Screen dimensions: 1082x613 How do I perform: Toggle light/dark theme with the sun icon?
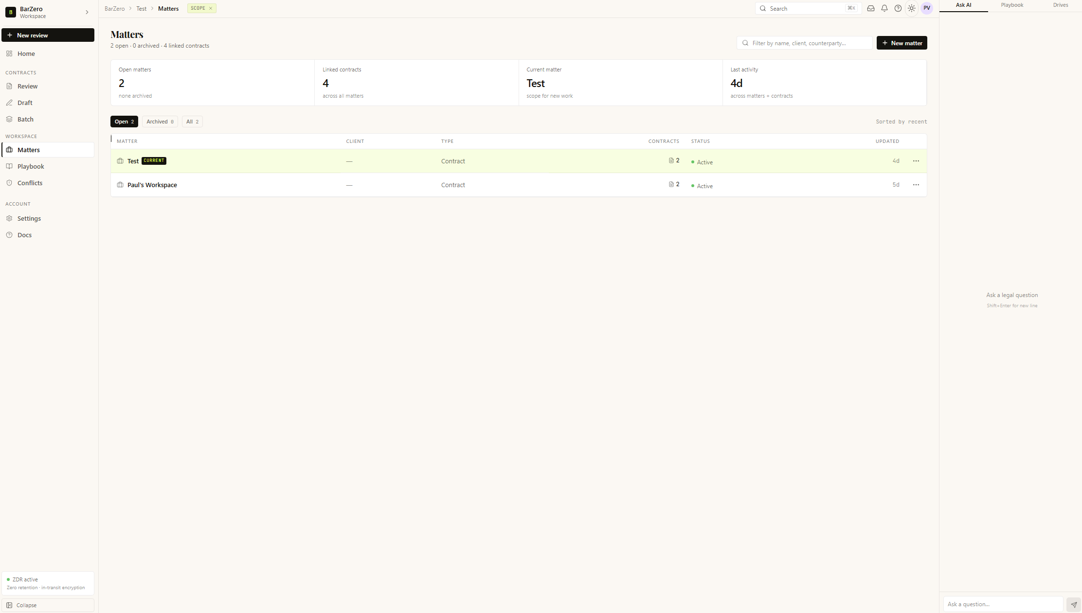[912, 8]
